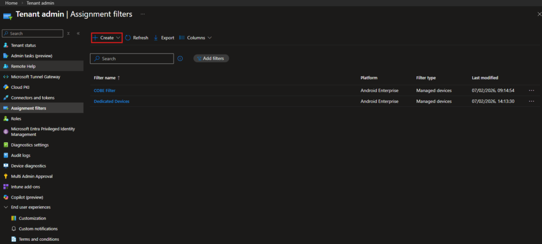Sort by the Filter name column header

(106, 78)
